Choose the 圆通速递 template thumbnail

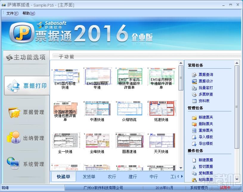tap(130, 140)
